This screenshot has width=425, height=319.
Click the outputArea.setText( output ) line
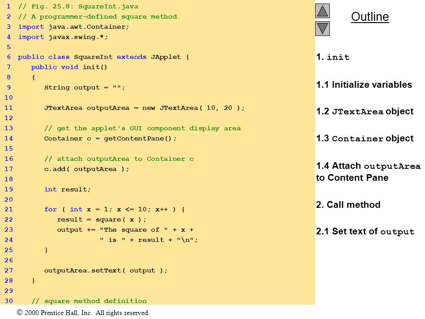pyautogui.click(x=106, y=270)
